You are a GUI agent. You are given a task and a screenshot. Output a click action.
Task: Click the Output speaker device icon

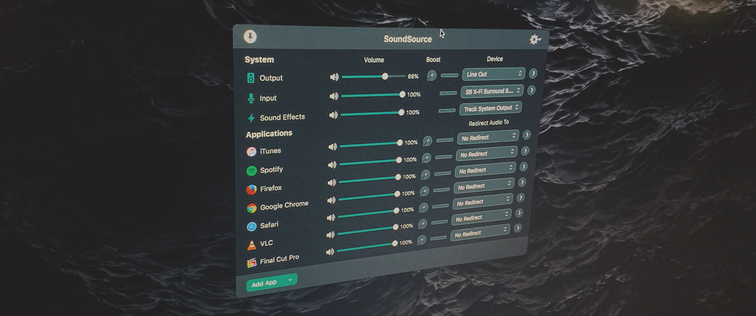click(251, 78)
